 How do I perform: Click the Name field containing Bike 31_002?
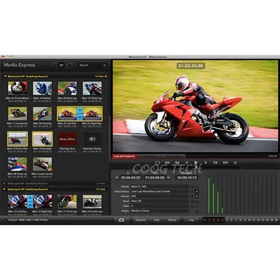pos(160,186)
